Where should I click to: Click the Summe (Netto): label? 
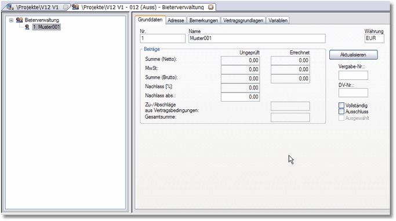pyautogui.click(x=161, y=59)
